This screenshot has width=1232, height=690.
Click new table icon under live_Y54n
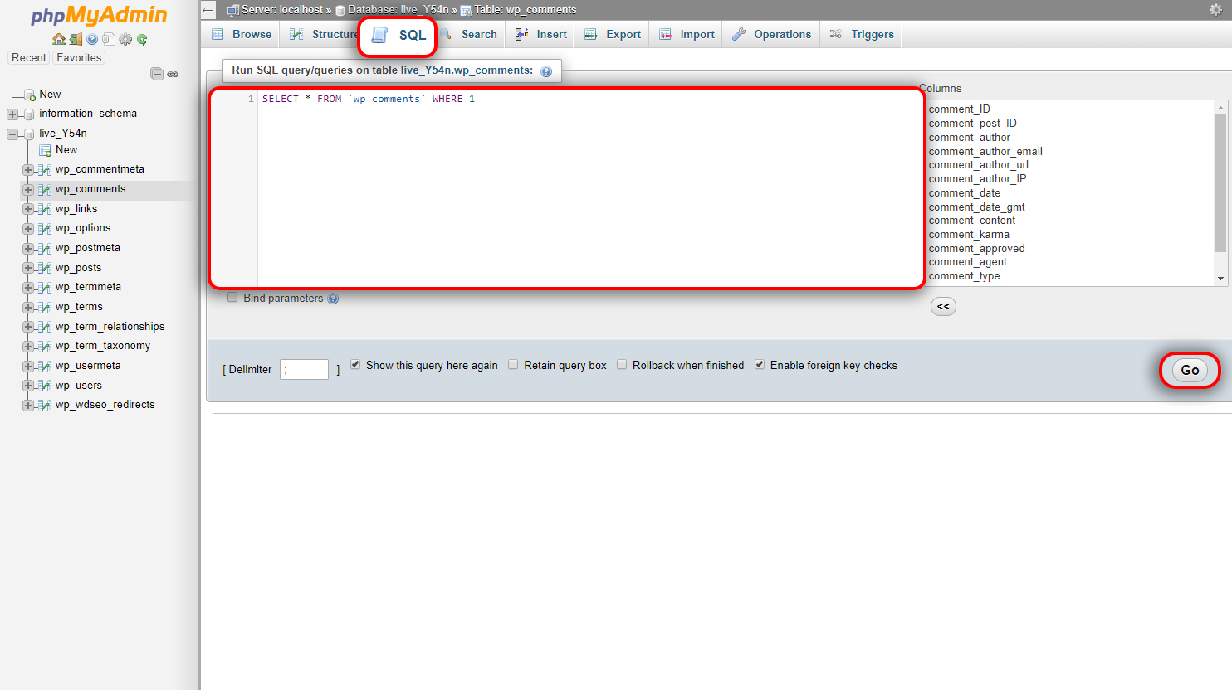click(x=46, y=150)
